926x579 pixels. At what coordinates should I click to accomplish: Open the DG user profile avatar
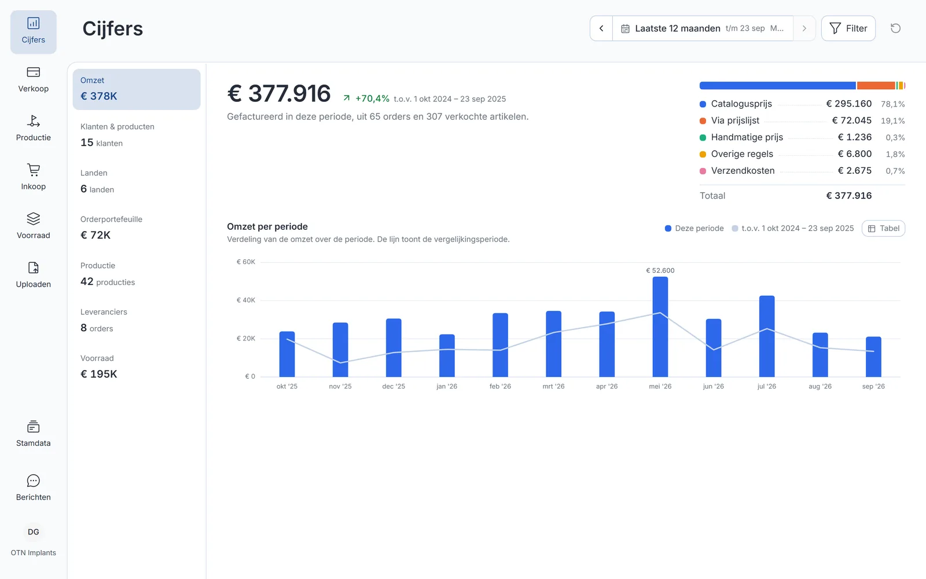34,532
